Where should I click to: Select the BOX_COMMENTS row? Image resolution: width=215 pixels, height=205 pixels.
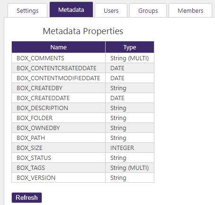coord(83,58)
